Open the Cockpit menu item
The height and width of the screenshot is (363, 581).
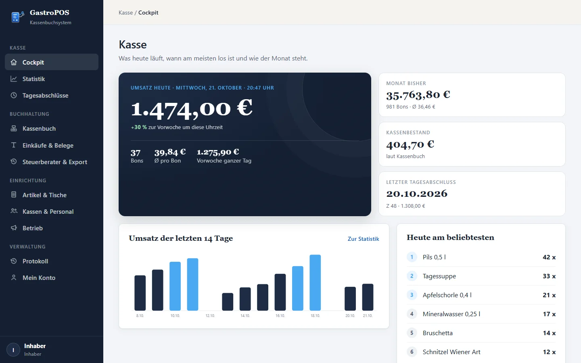(52, 62)
